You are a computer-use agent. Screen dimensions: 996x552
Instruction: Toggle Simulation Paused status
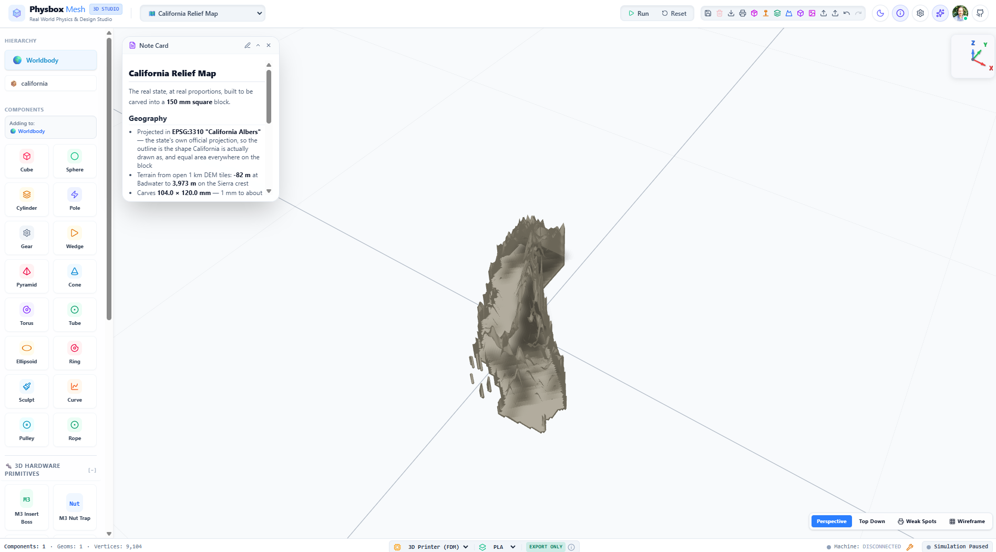(x=957, y=547)
